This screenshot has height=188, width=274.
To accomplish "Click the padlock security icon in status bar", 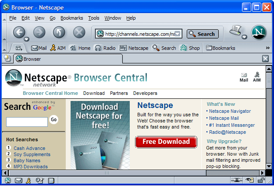I will point(261,180).
